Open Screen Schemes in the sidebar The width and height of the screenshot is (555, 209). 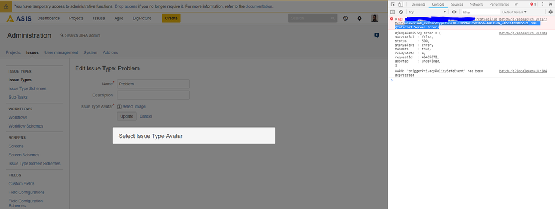coord(24,155)
